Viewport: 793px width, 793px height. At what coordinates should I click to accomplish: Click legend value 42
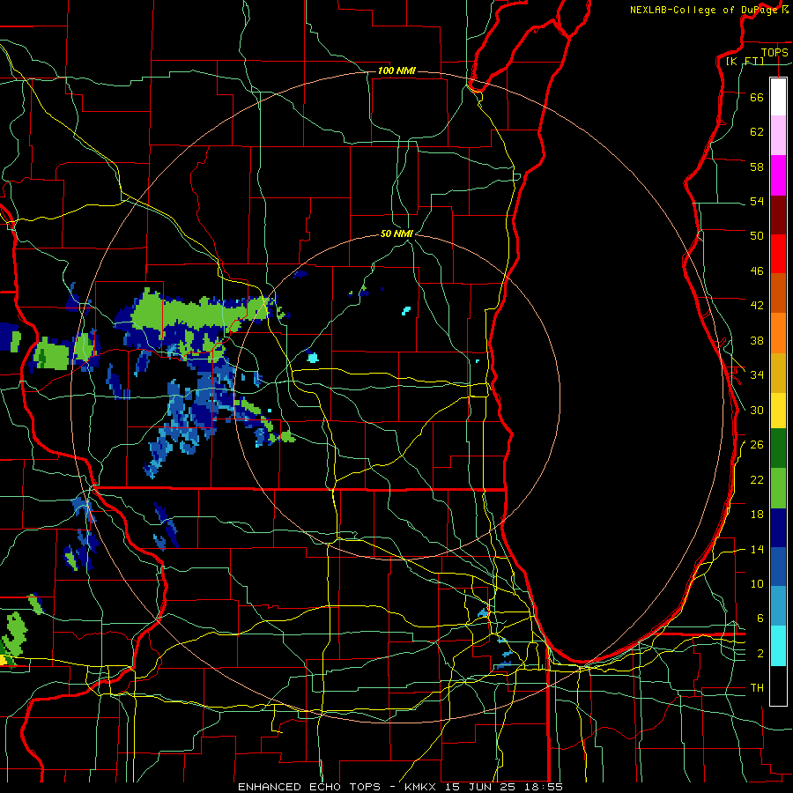(x=757, y=306)
